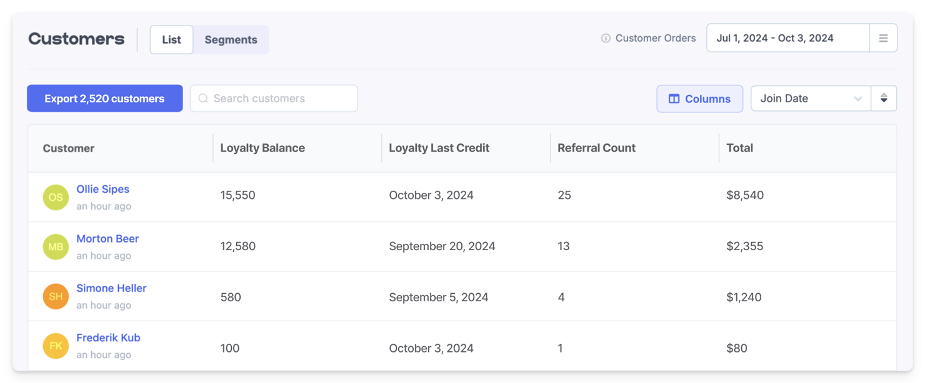This screenshot has height=383, width=925.
Task: Open Frederik Kub's customer profile
Action: (x=108, y=337)
